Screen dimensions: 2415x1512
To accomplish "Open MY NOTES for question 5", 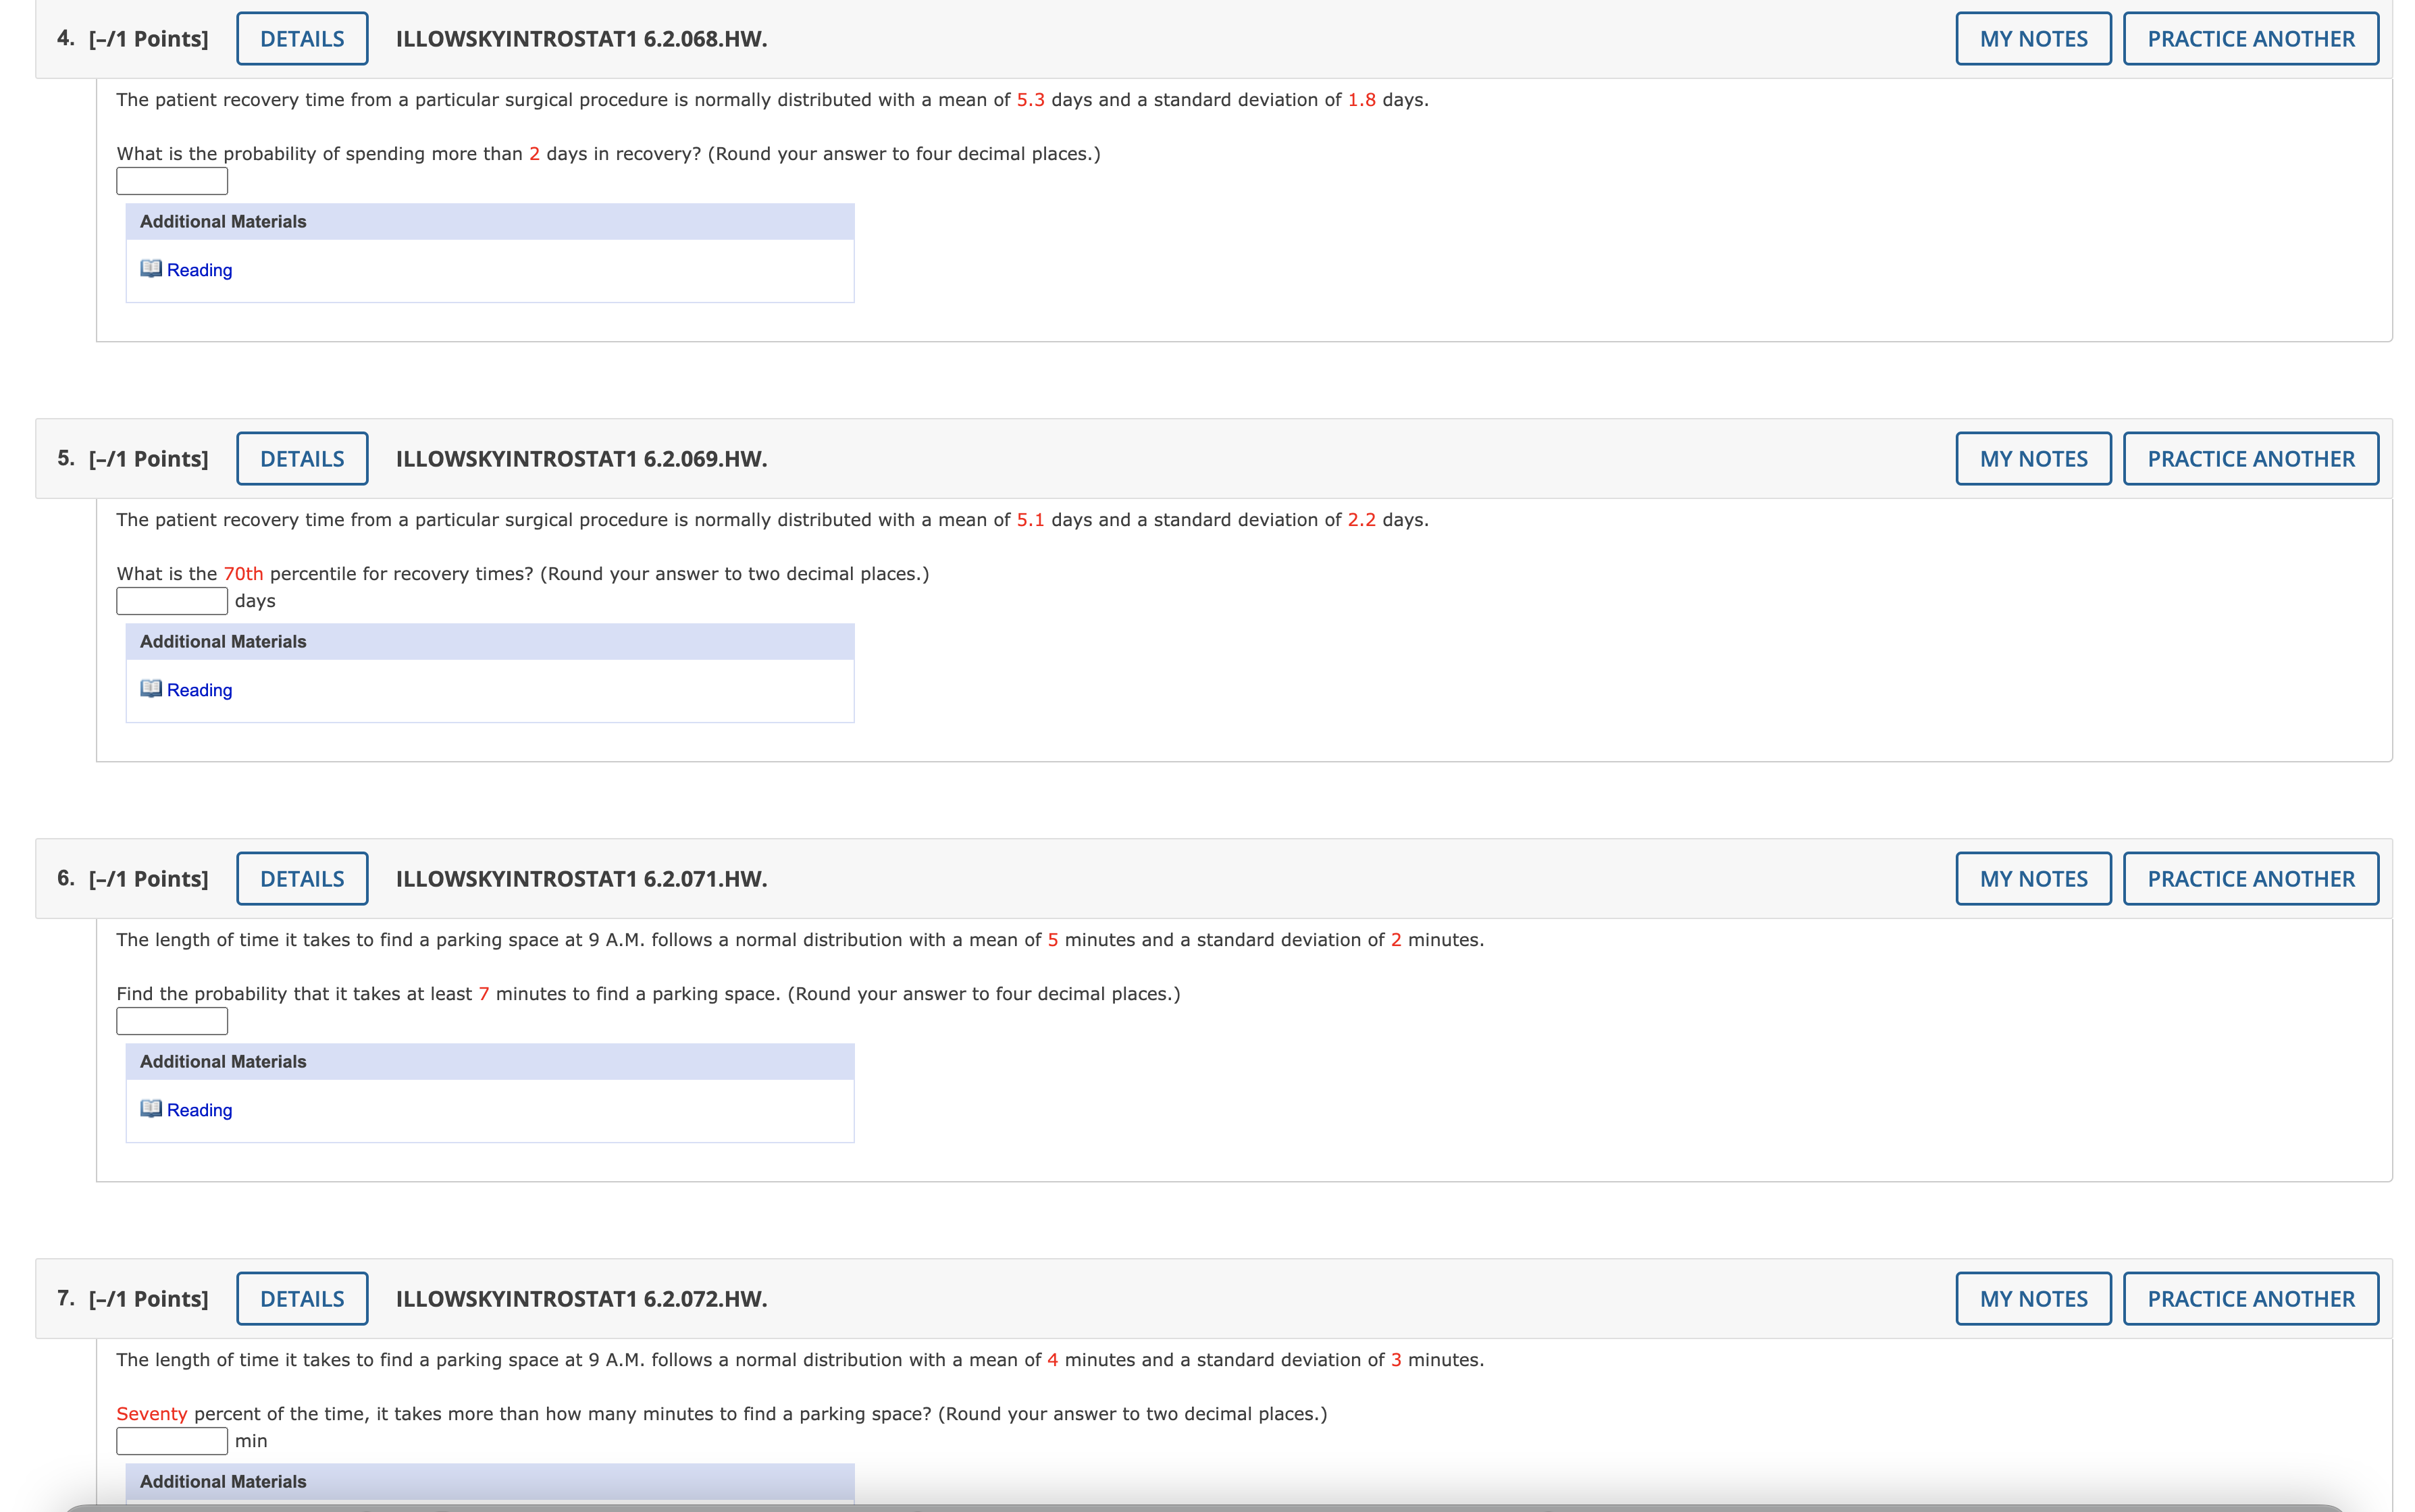I will (2033, 459).
